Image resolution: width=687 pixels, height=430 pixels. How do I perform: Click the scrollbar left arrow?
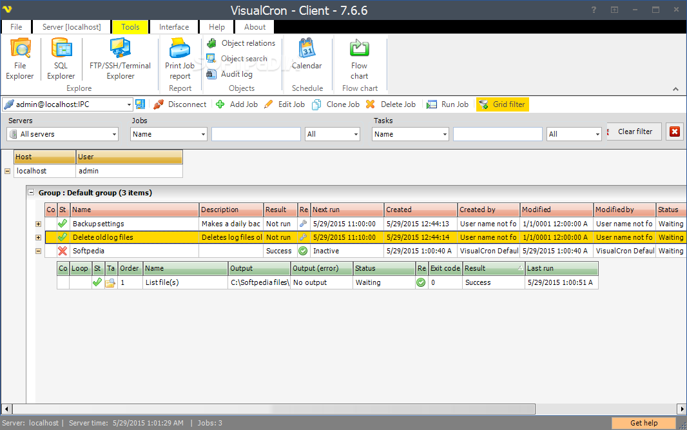(6, 409)
